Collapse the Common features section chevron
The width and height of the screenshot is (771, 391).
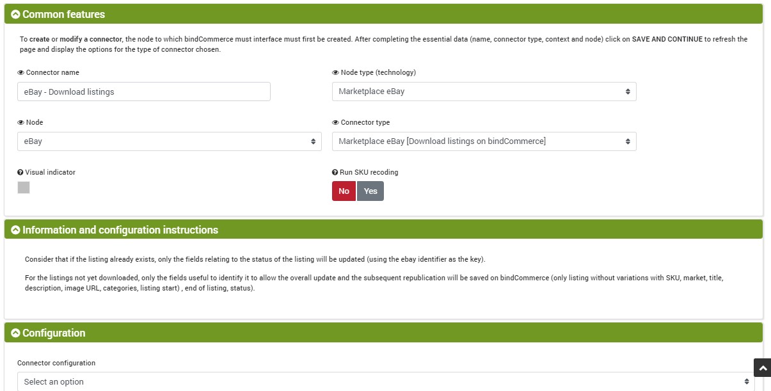[x=15, y=14]
